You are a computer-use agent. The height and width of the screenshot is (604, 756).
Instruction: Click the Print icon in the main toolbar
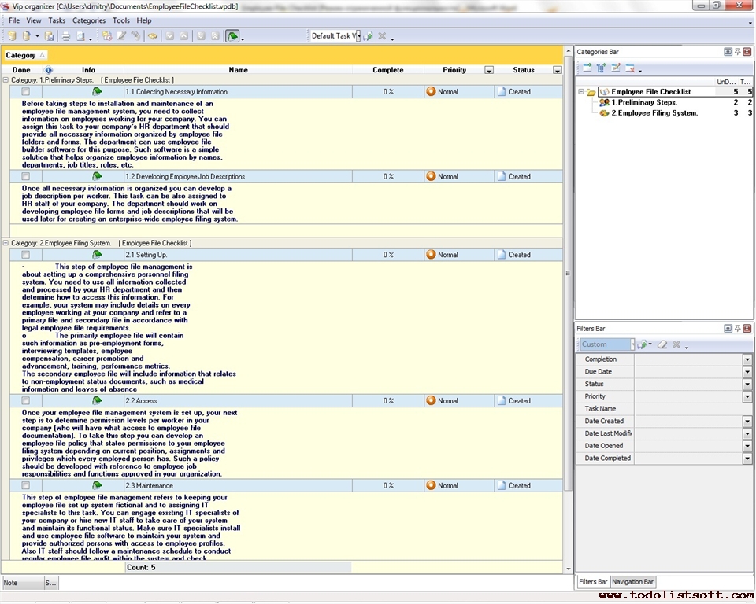(66, 36)
